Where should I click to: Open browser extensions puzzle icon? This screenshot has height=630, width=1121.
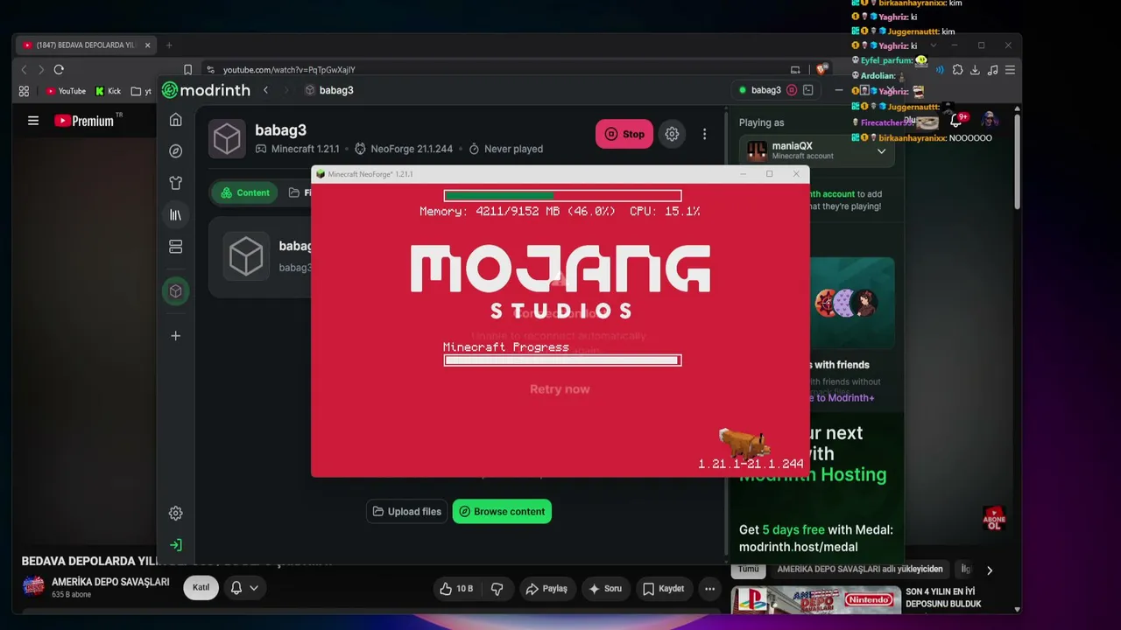pos(957,70)
